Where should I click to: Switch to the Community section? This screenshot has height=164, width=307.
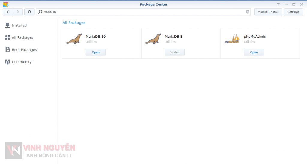pyautogui.click(x=22, y=62)
